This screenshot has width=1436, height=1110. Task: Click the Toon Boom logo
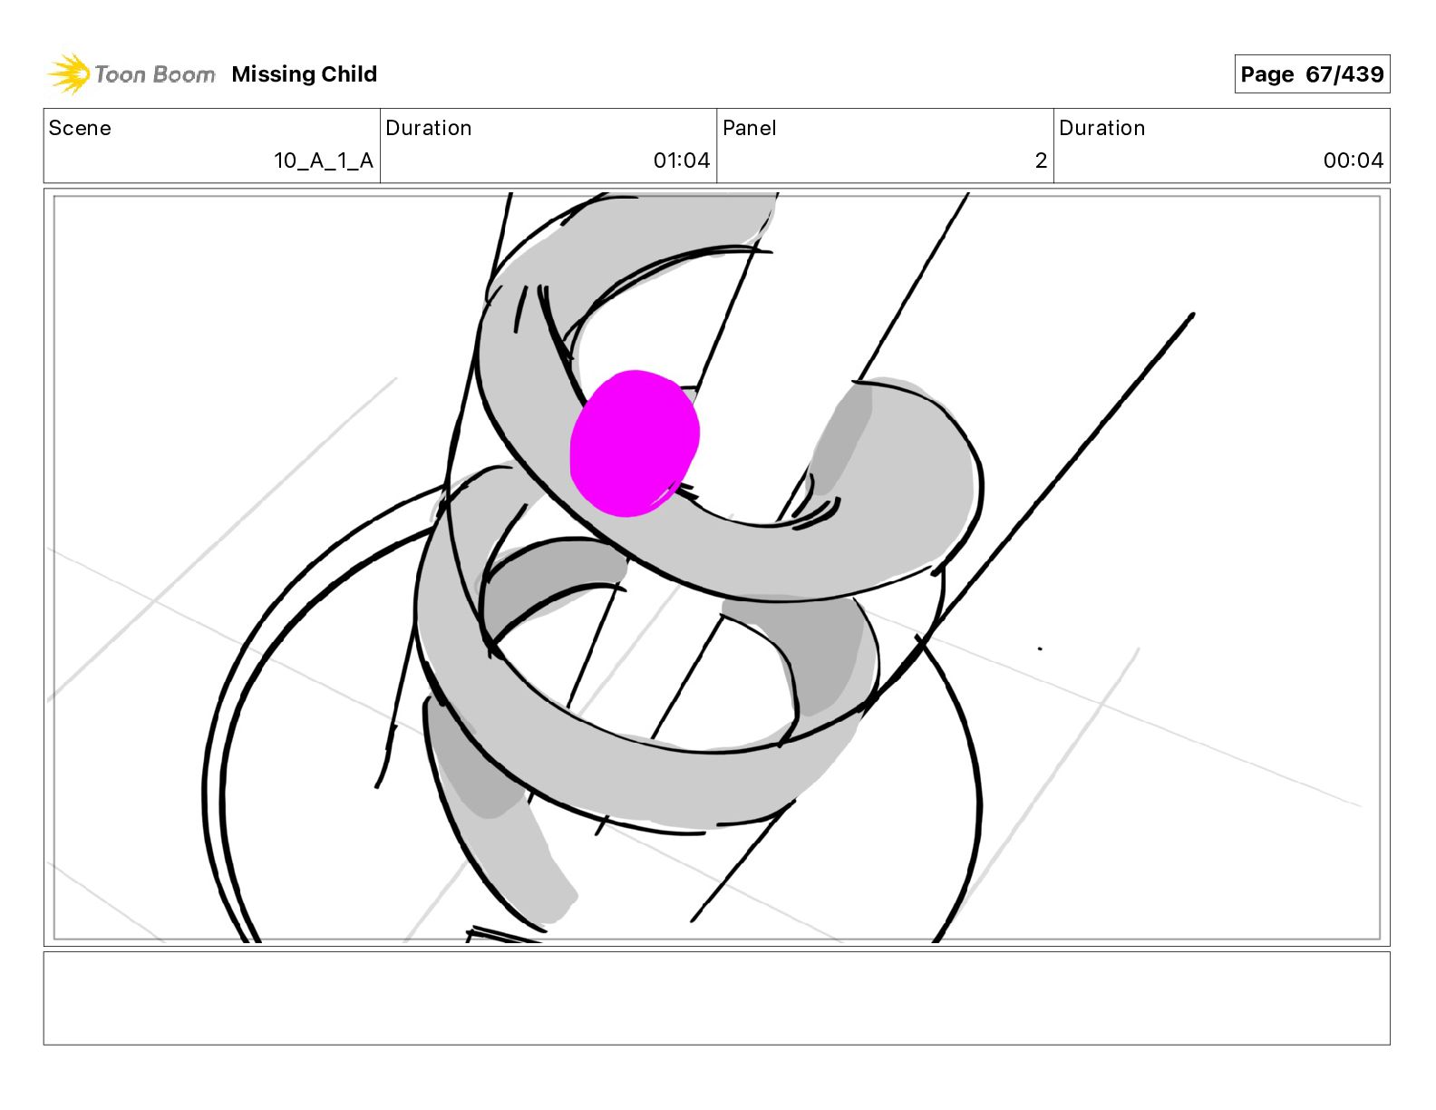point(131,74)
